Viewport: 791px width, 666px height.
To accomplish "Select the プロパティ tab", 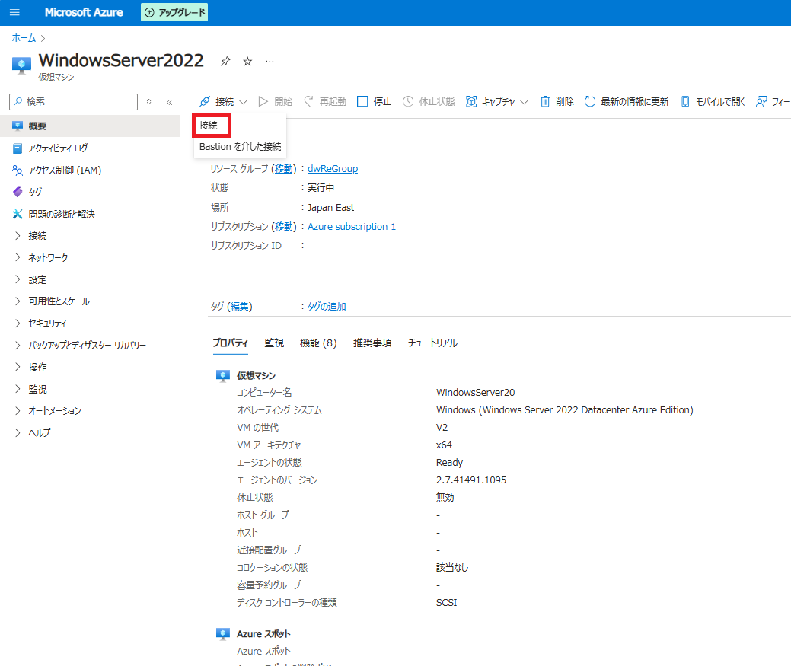I will pyautogui.click(x=230, y=343).
